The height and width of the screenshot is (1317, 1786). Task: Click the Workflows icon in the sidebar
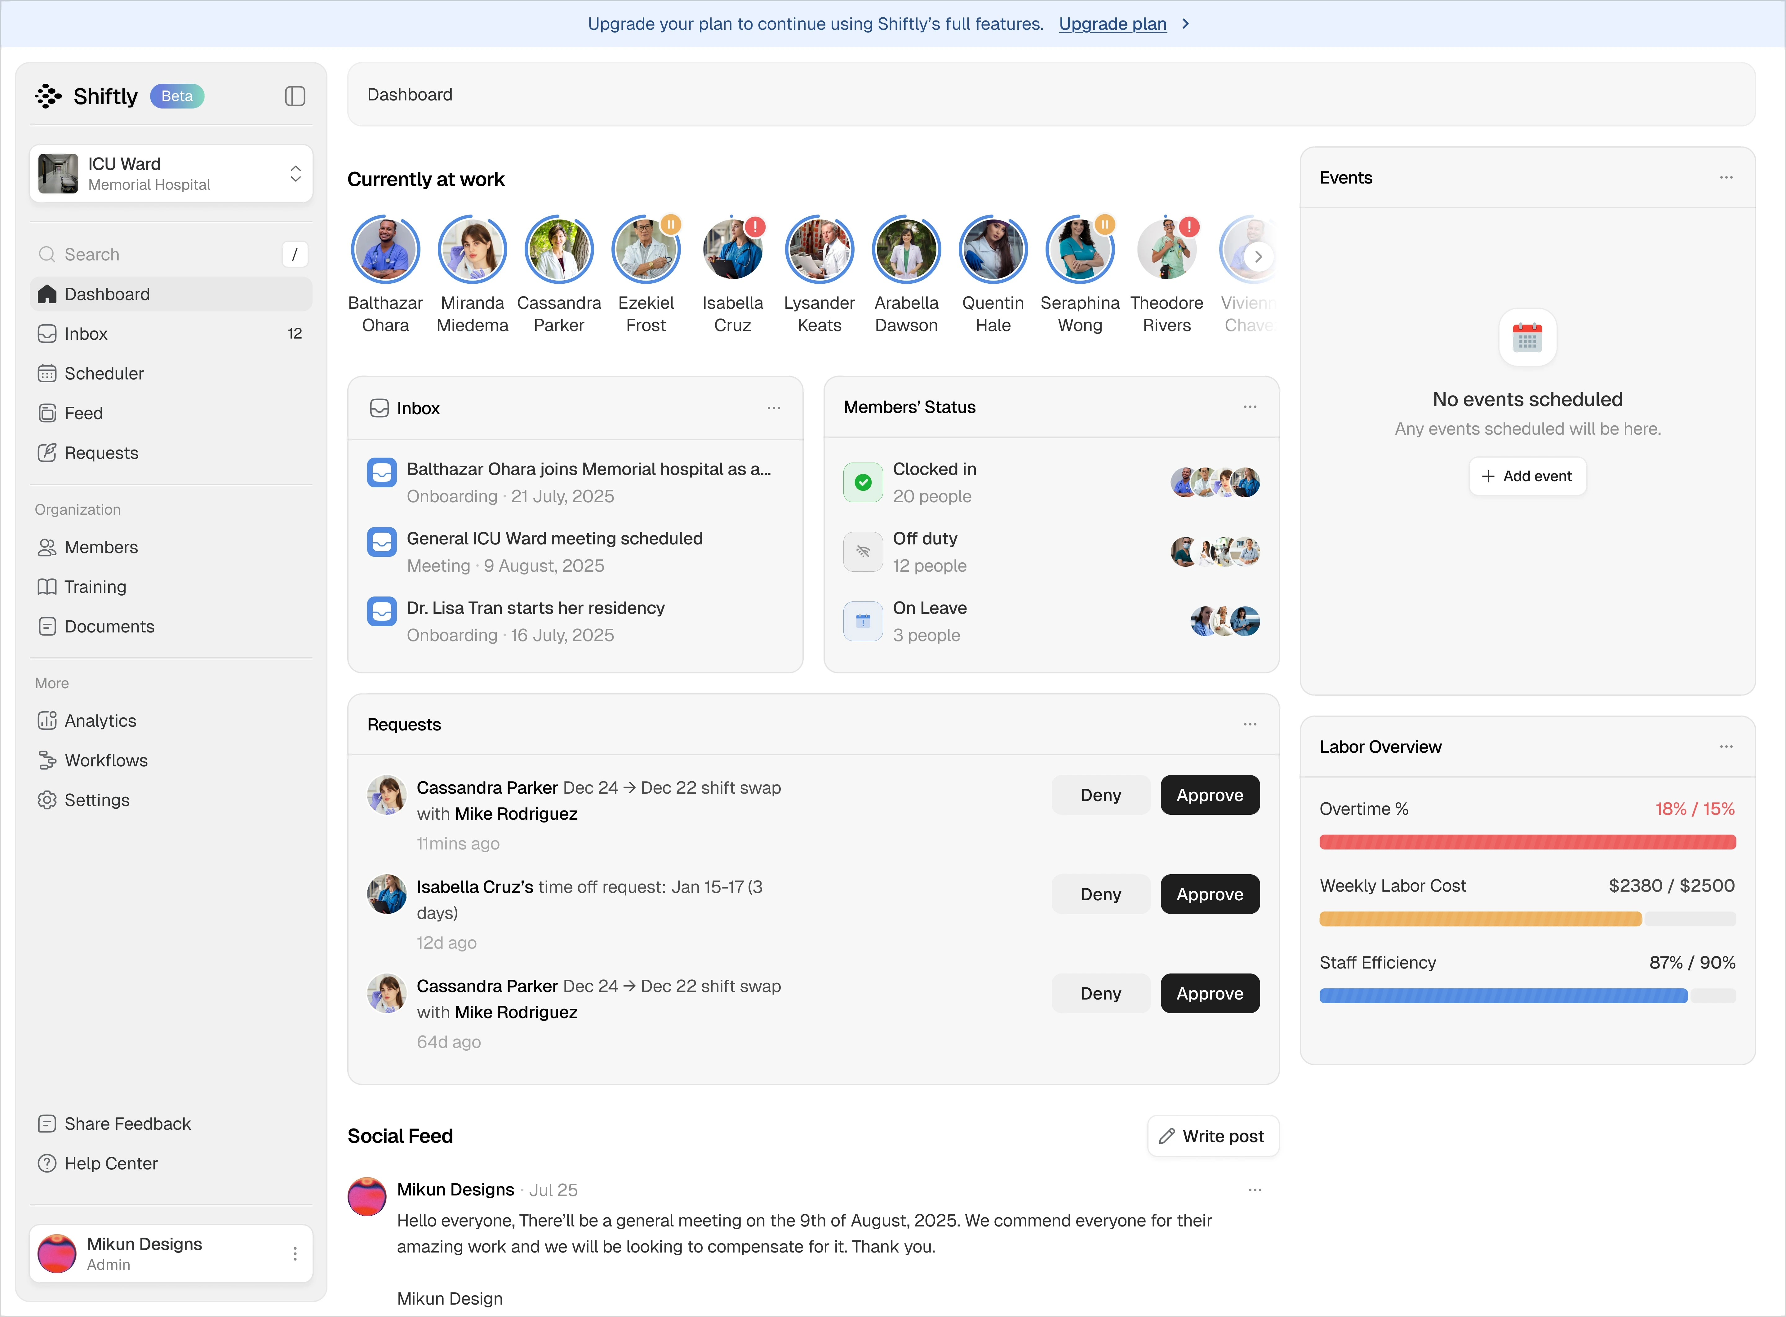click(x=47, y=760)
